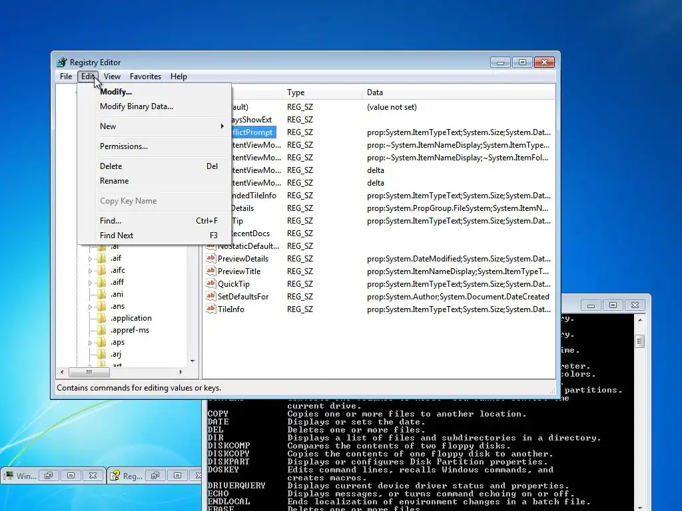Click the SetDefaultsFor string value icon
Viewport: 682px width, 511px height.
(211, 296)
